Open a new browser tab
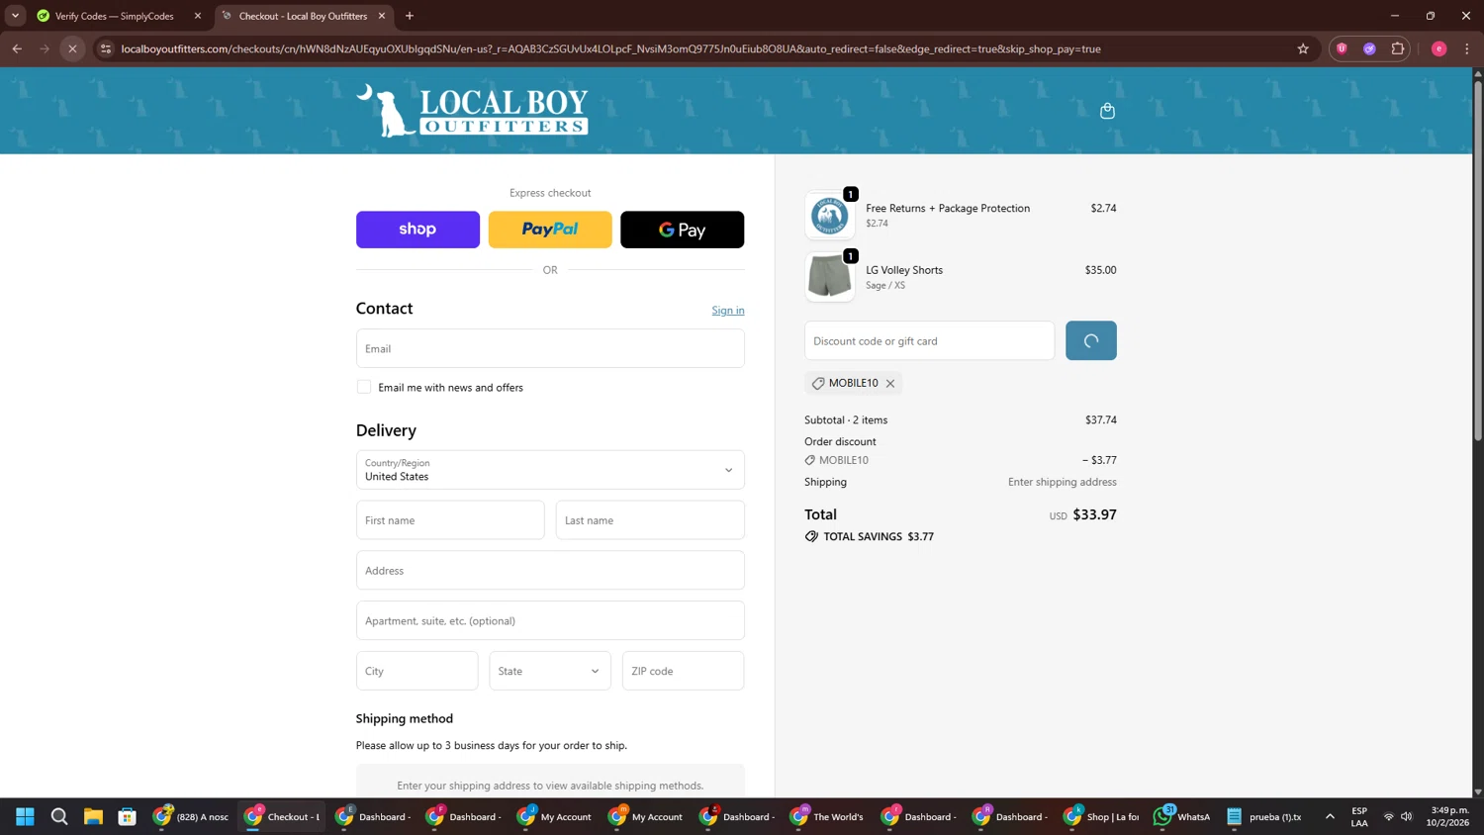This screenshot has height=835, width=1484. pos(410,16)
